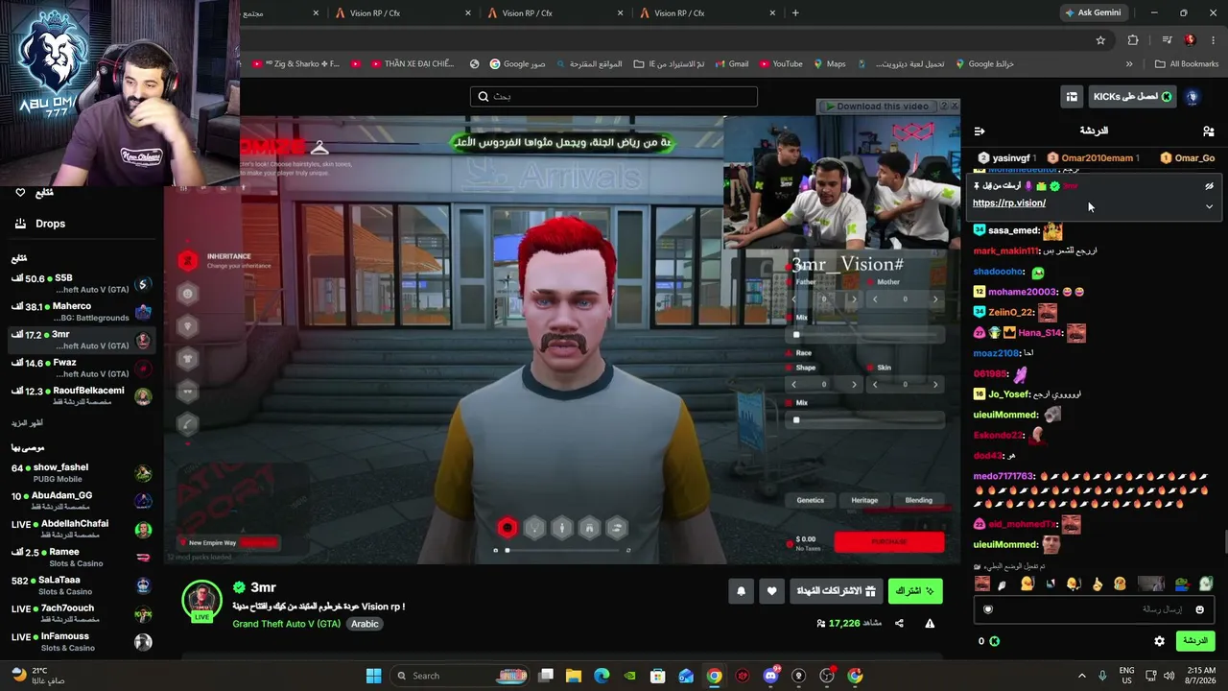1228x691 pixels.
Task: Open Windows Start menu
Action: pos(373,676)
